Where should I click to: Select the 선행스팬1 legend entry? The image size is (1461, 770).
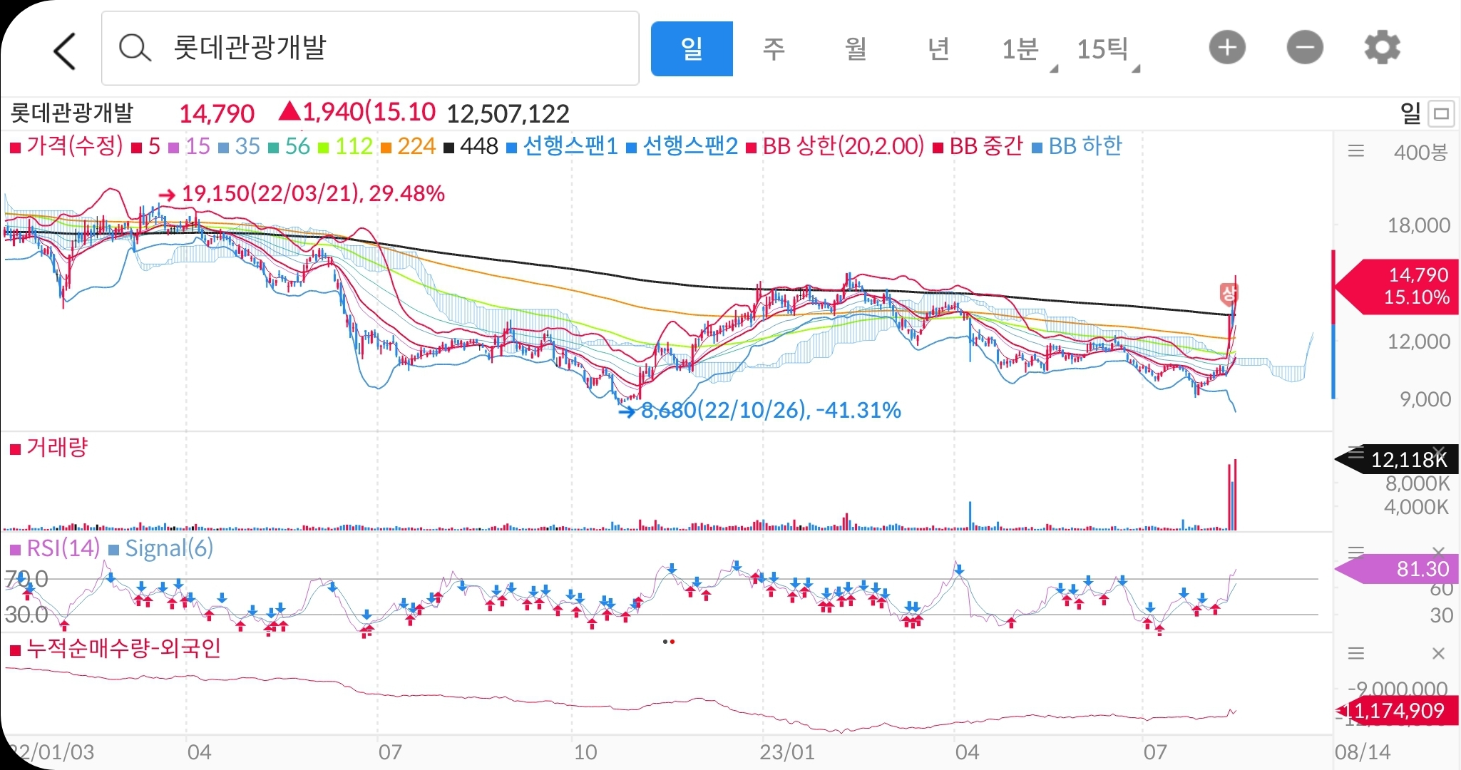pos(562,146)
